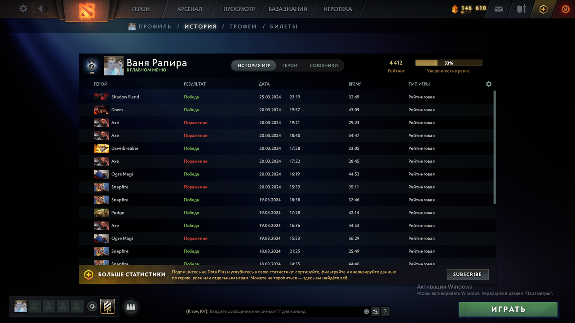Viewport: 575px width, 323px height.
Task: Open the voice chat headset icon
Action: point(92,306)
